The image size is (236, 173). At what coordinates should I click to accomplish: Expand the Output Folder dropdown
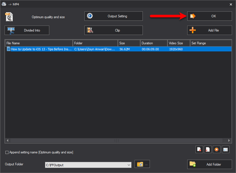[129, 165]
